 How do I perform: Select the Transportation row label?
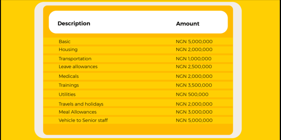click(x=75, y=59)
